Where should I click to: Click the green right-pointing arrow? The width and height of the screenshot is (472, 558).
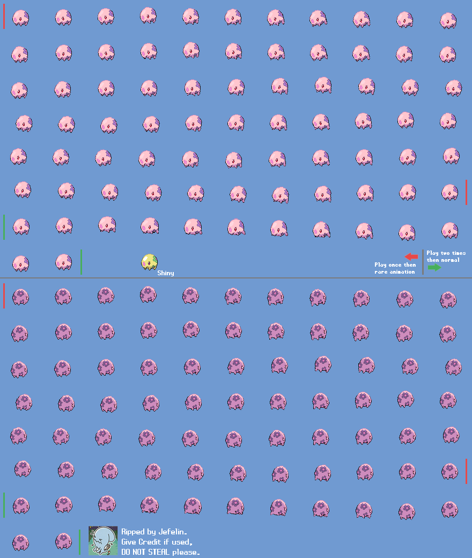pos(434,267)
